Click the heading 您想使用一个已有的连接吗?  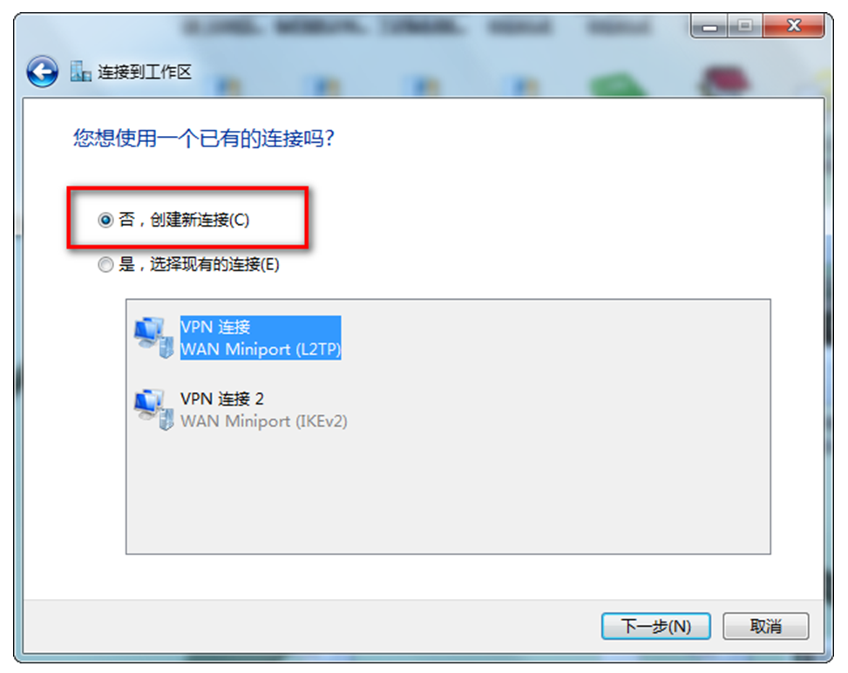point(204,139)
